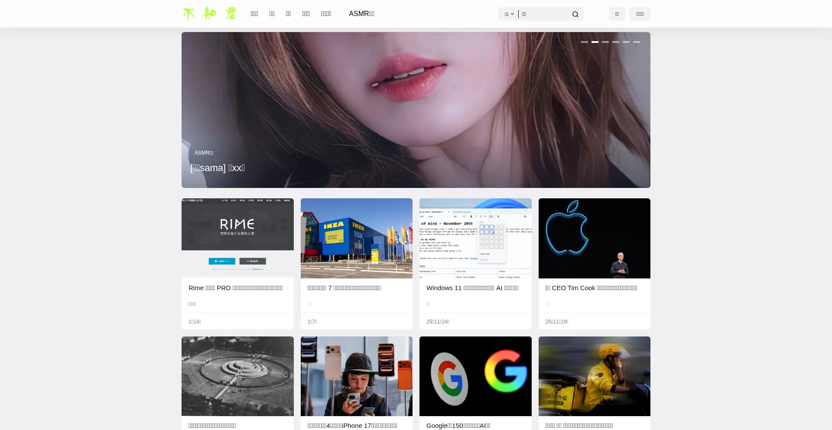Open the banner title containing 'sama'
This screenshot has width=832, height=430.
218,168
